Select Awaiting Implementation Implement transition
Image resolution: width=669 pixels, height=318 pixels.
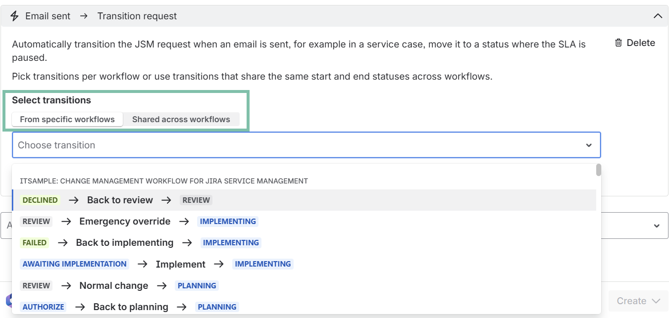[180, 264]
